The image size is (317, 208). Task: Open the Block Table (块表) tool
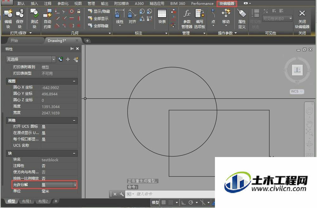(x=162, y=16)
